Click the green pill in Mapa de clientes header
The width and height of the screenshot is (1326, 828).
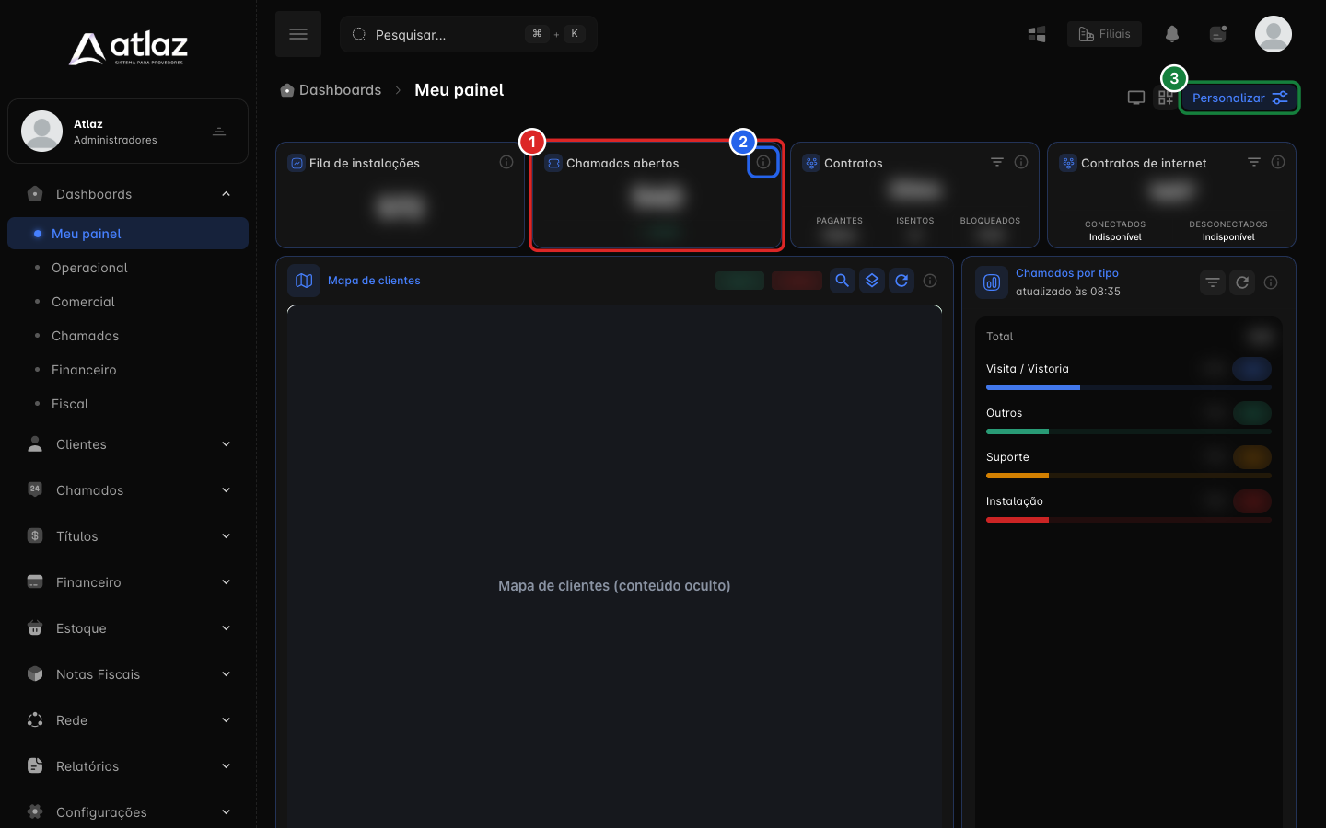pos(739,281)
